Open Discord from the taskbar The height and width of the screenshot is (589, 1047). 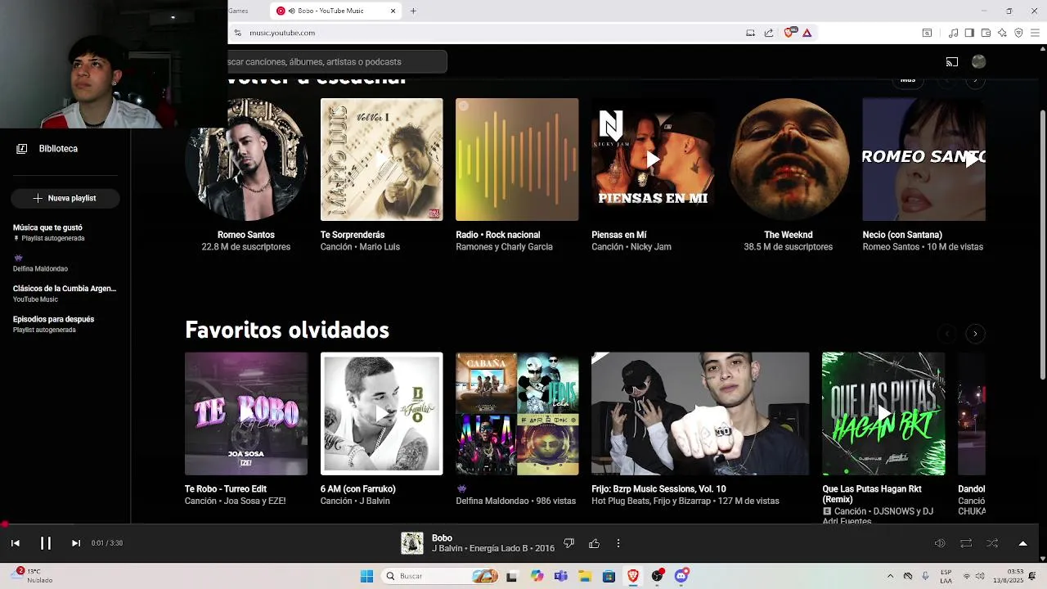[681, 576]
